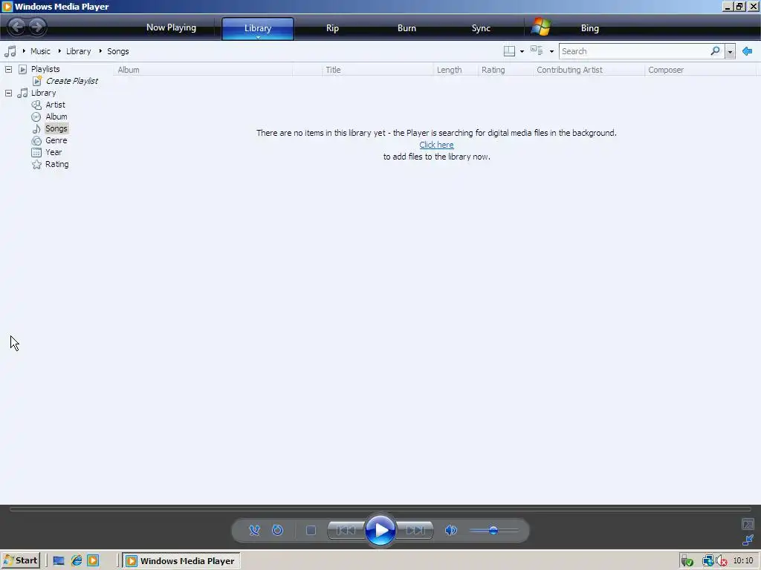Click the playback seek bar
761x570 pixels.
click(380, 509)
